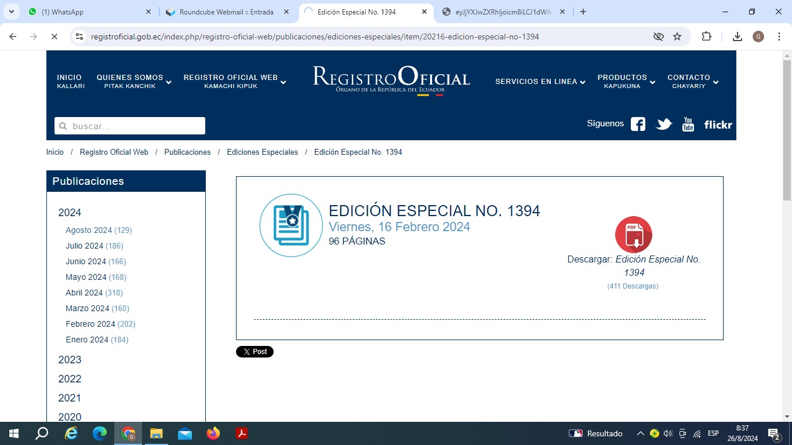The image size is (792, 445).
Task: Open the Inicio Kallari menu item
Action: click(x=71, y=82)
